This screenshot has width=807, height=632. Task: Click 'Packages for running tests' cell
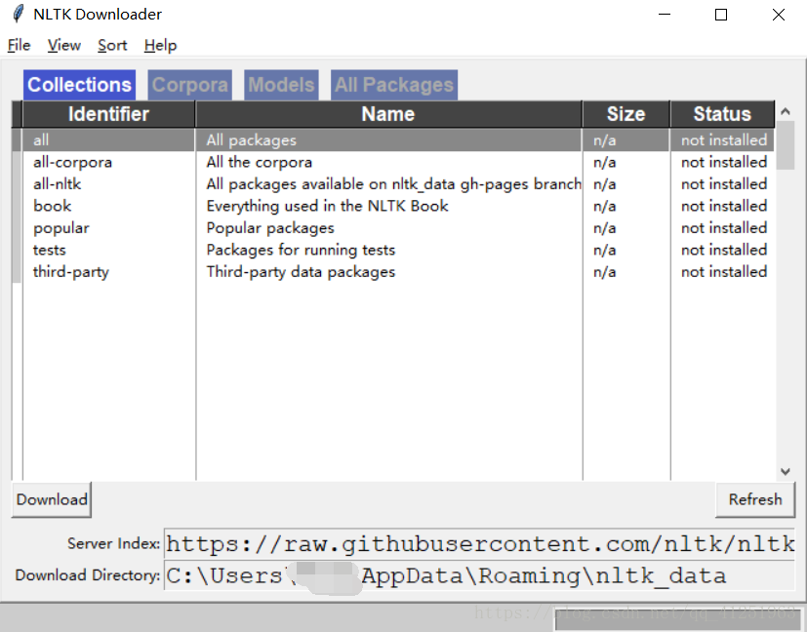pyautogui.click(x=302, y=250)
